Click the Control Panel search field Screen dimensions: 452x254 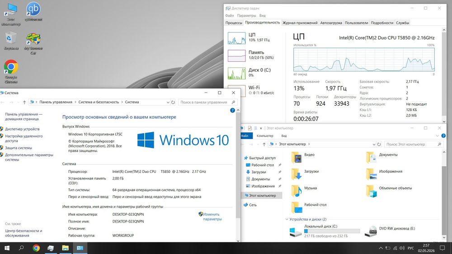pyautogui.click(x=207, y=102)
